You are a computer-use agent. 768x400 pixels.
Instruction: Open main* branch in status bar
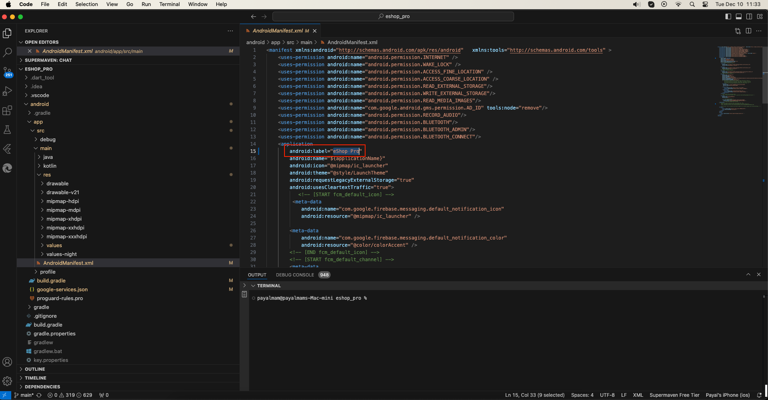tap(24, 395)
